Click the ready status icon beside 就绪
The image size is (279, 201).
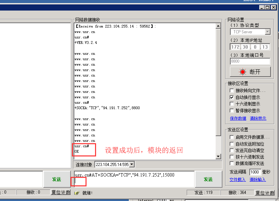[x=77, y=193]
